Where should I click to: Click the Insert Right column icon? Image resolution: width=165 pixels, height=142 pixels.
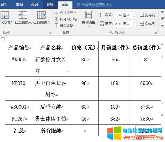click(x=42, y=15)
